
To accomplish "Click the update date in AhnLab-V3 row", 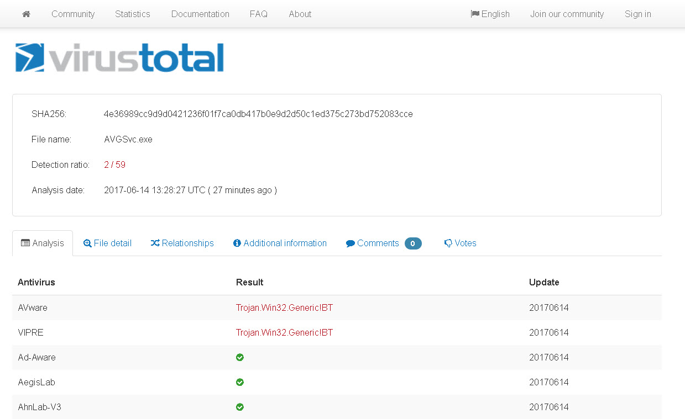I will pos(549,407).
